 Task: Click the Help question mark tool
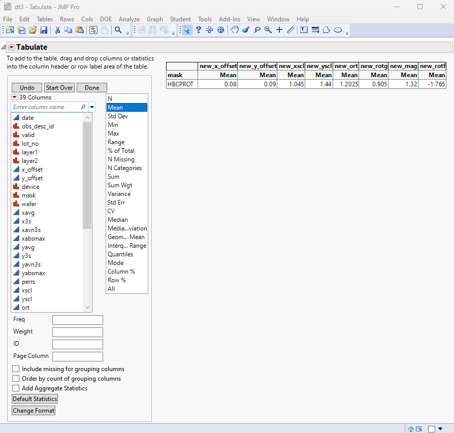point(199,30)
